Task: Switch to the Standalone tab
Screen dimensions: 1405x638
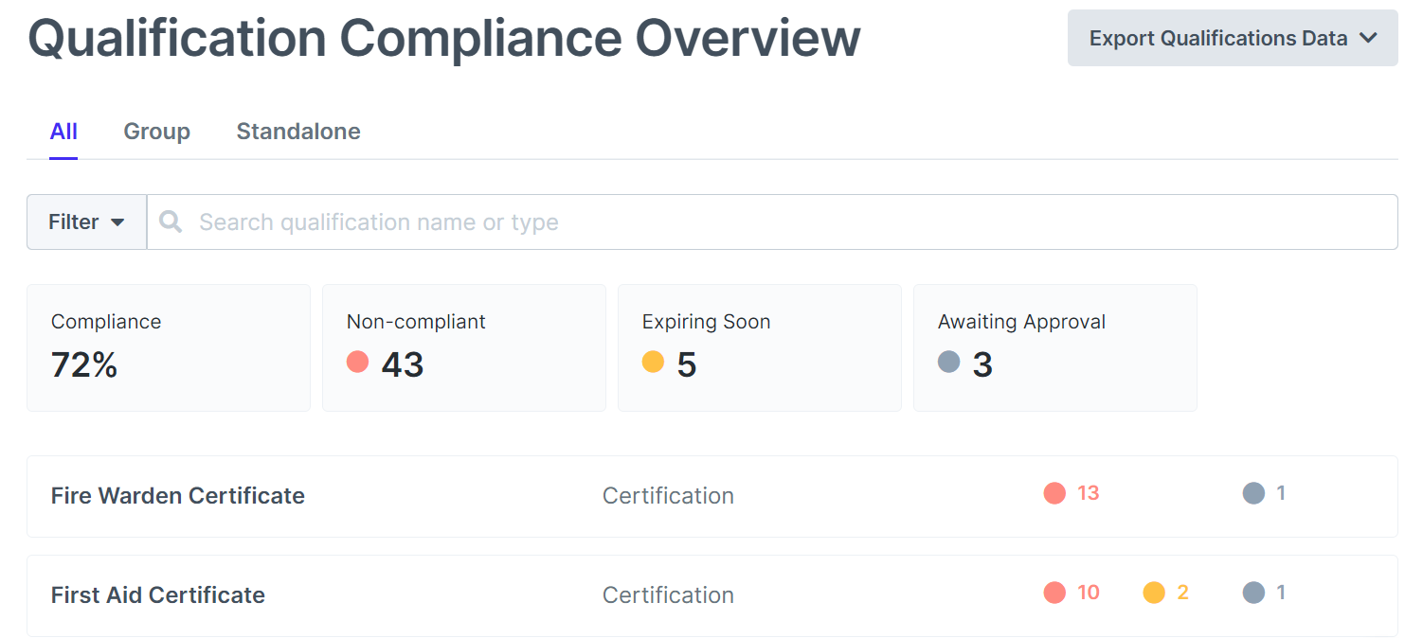Action: click(298, 132)
